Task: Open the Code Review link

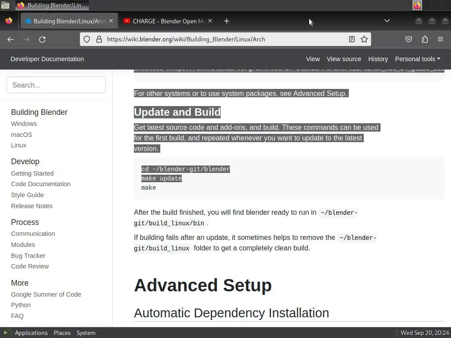Action: click(x=30, y=266)
